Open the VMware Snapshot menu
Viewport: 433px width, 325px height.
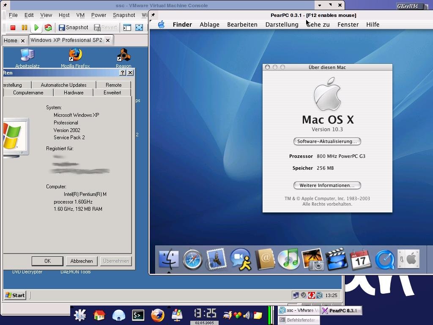124,15
